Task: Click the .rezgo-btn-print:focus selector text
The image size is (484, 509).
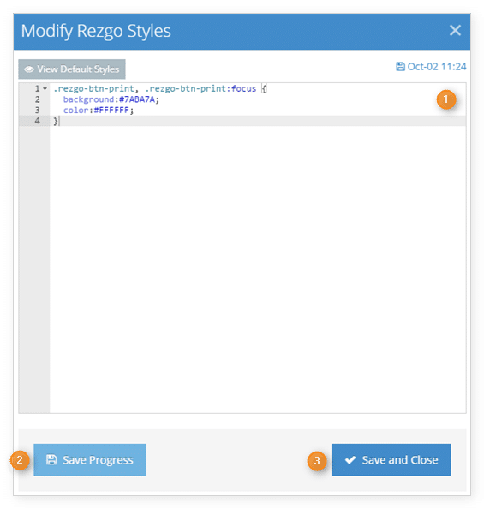Action: tap(200, 88)
